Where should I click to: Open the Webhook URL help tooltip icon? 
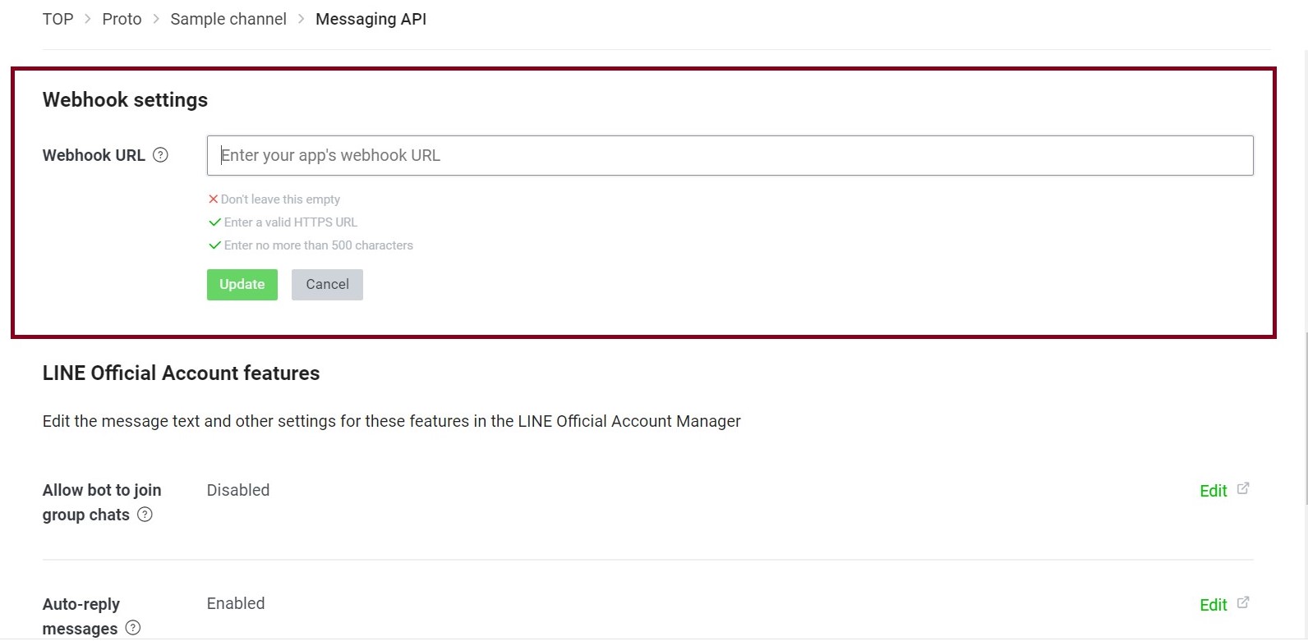click(161, 155)
